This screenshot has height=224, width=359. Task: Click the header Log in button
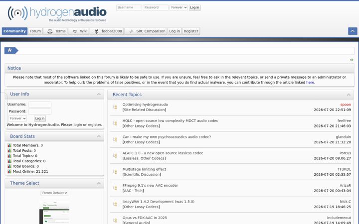click(194, 7)
